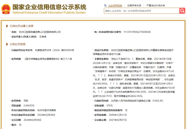Viewport: 187px width, 129px height.
Task: Open the 国家企业信用信息公示系统 title link
Action: [49, 7]
